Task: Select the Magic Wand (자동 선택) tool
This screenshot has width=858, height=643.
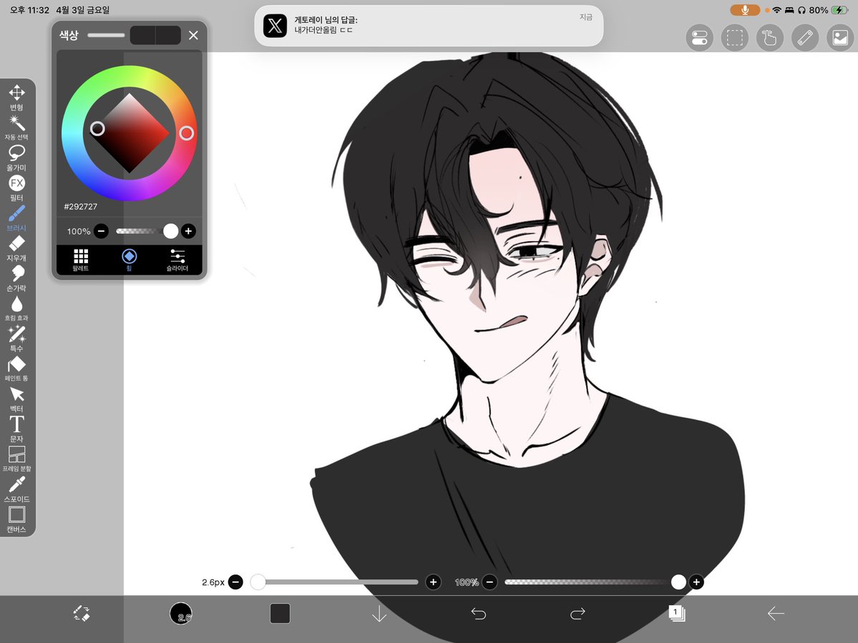Action: click(16, 128)
